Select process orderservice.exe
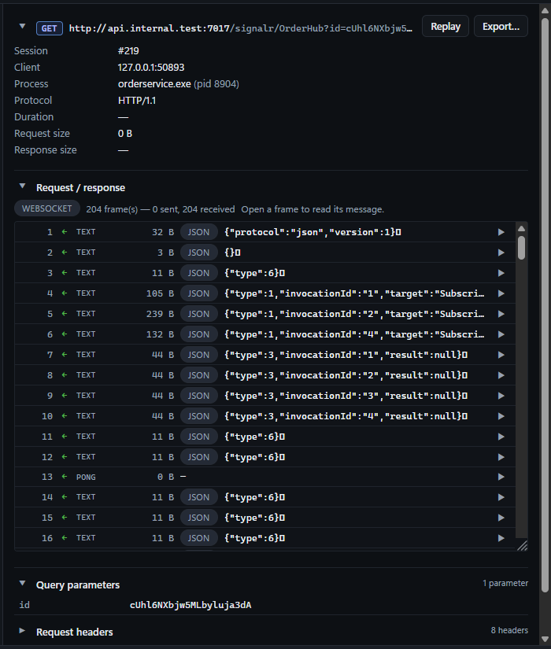 154,84
